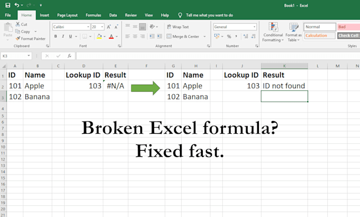Open Font settings dialog launcher
Viewport: 360px width, 217px height.
click(119, 46)
